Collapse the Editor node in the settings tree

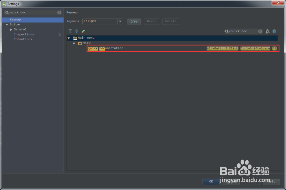[x=7, y=24]
